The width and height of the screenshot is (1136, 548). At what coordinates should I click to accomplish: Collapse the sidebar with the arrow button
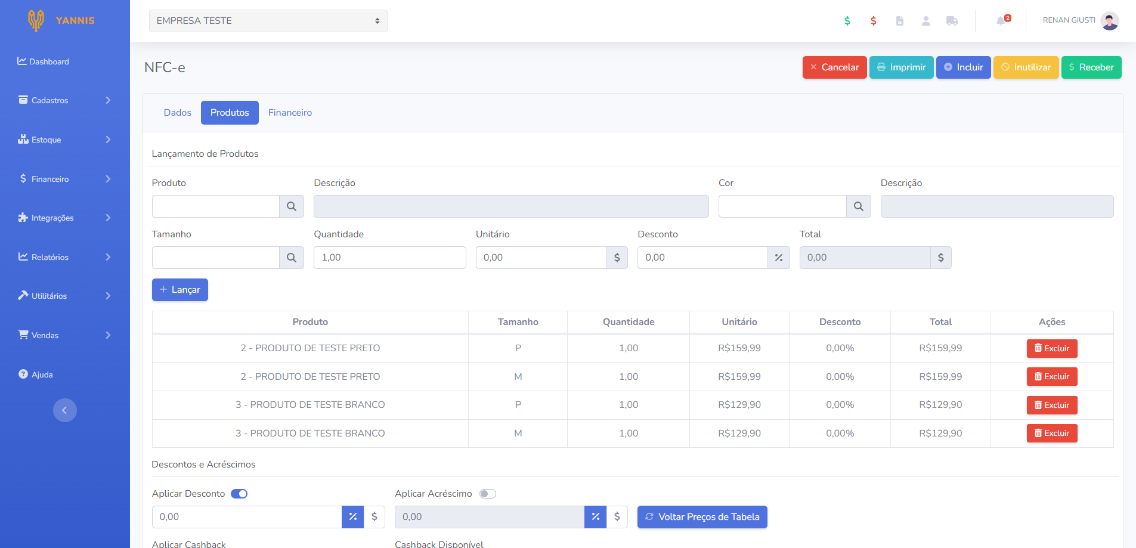point(64,410)
